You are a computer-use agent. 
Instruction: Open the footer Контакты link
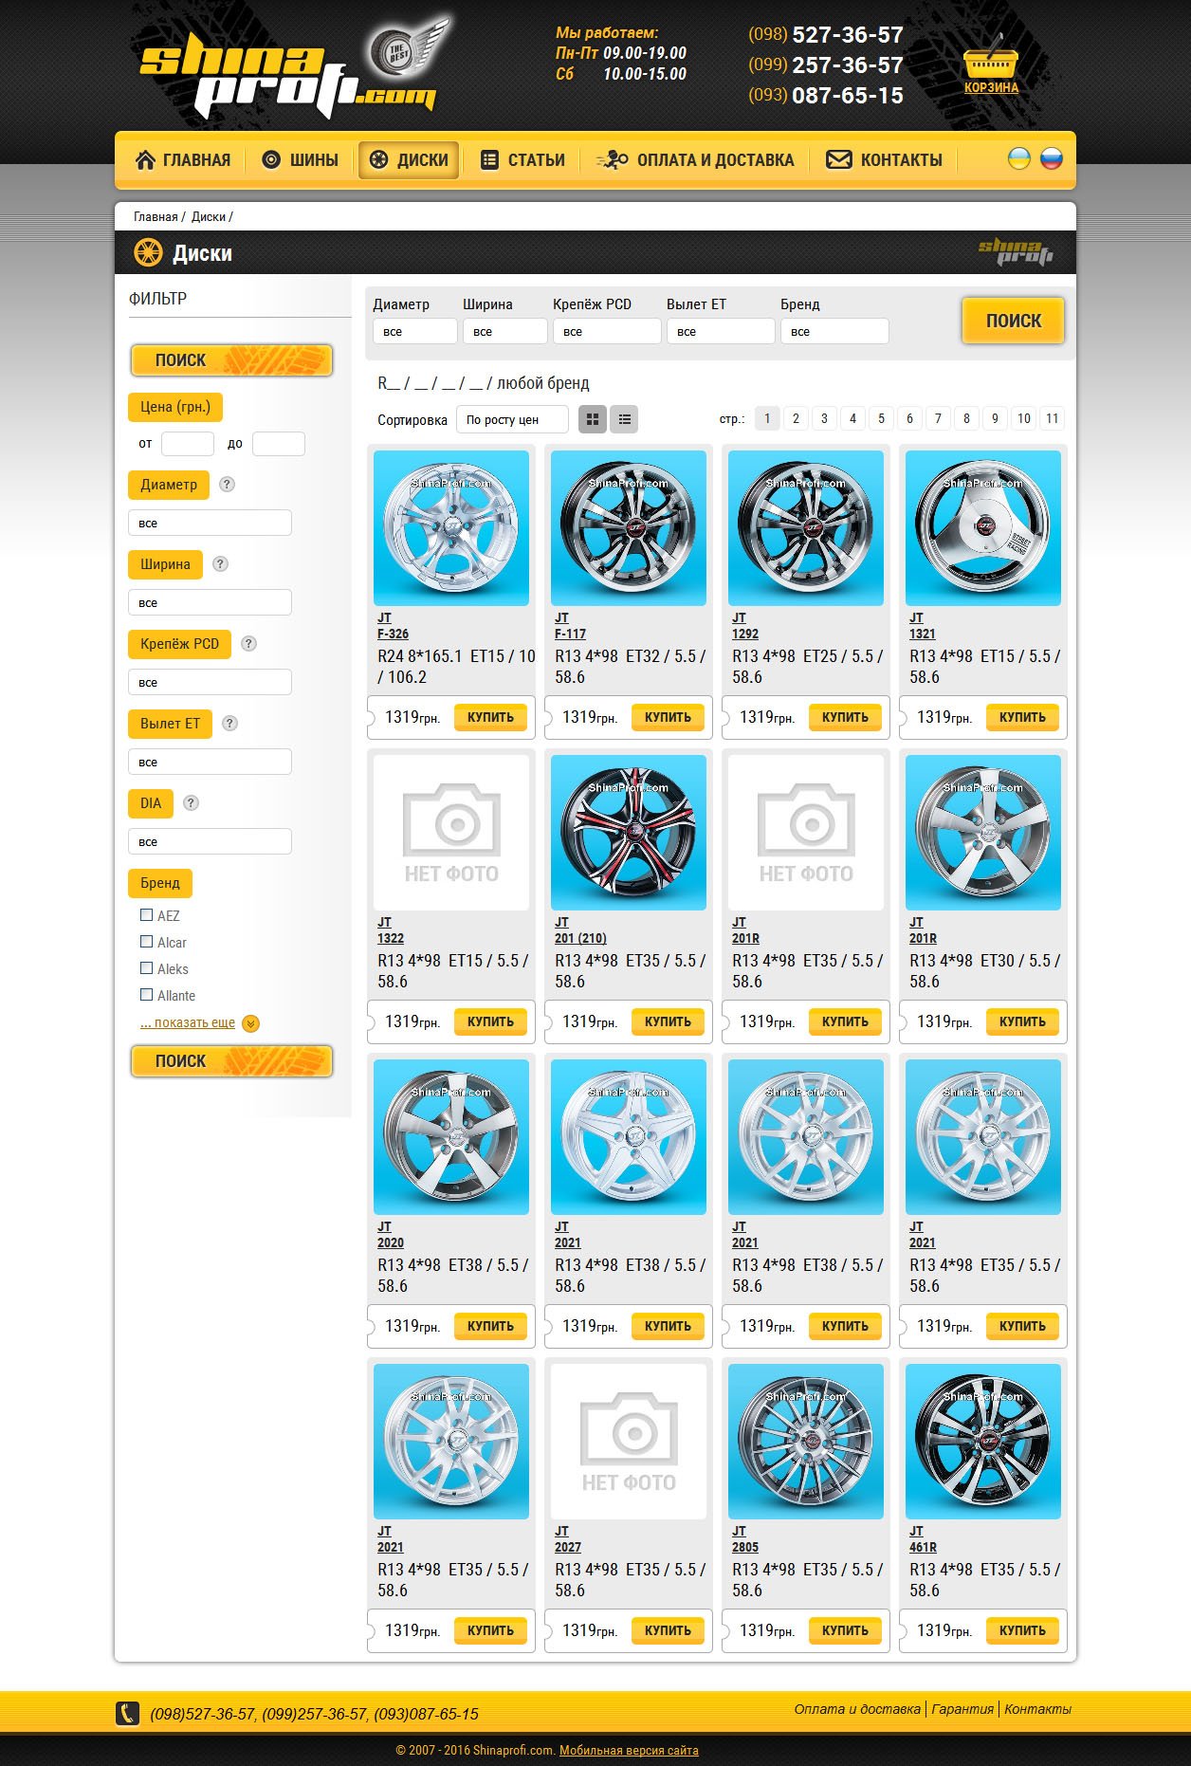pos(1037,1709)
